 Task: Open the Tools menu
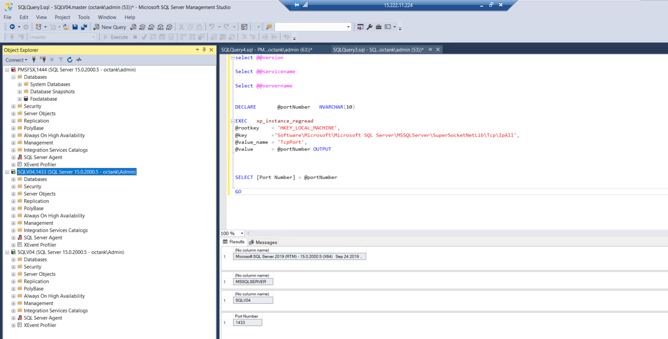(84, 17)
